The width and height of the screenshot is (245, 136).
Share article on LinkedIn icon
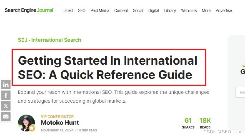pos(6,85)
